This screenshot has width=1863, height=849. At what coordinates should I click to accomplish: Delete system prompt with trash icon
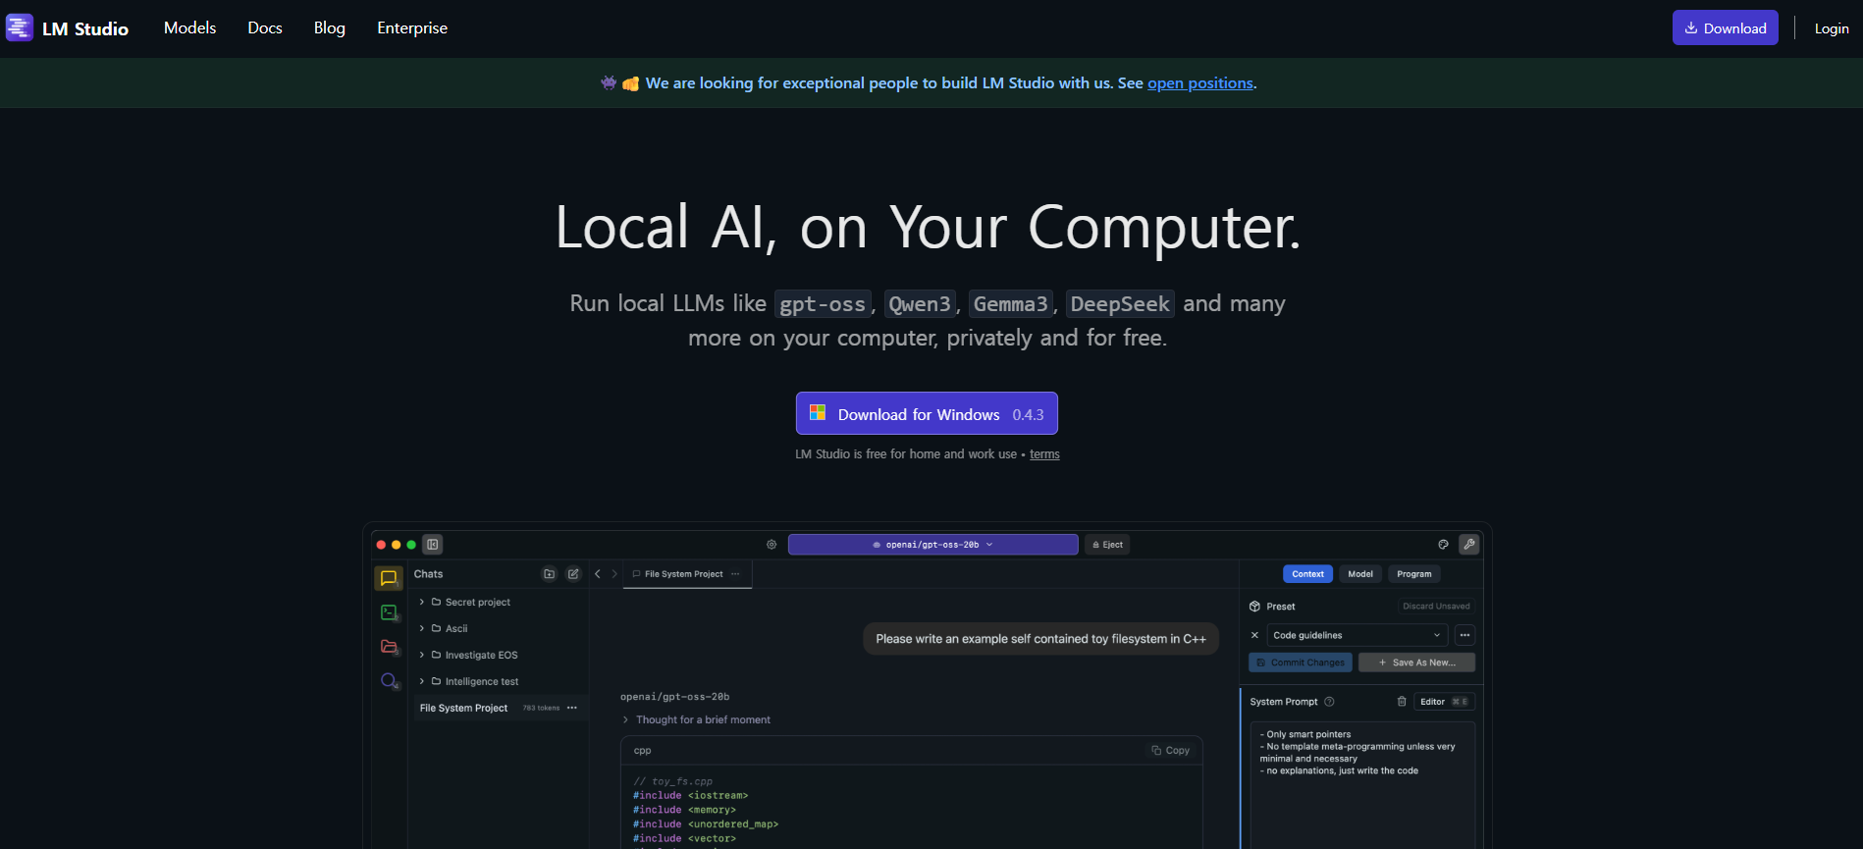click(x=1402, y=701)
